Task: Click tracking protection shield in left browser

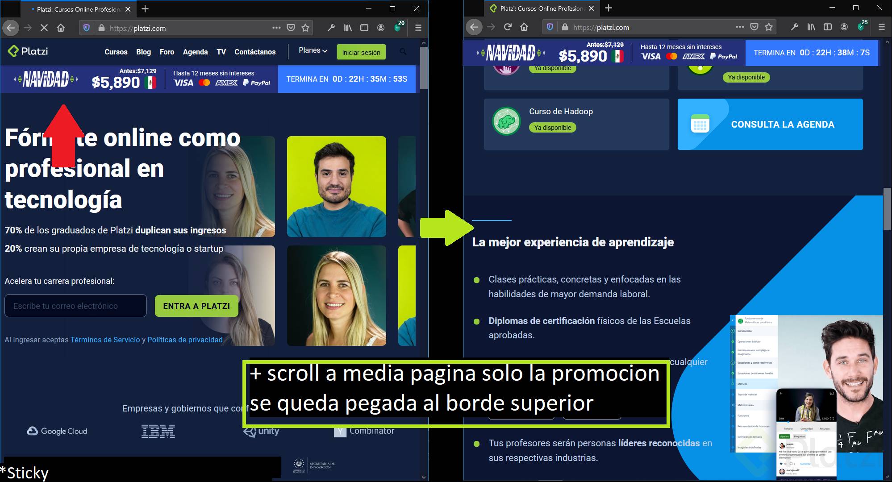Action: (x=87, y=28)
